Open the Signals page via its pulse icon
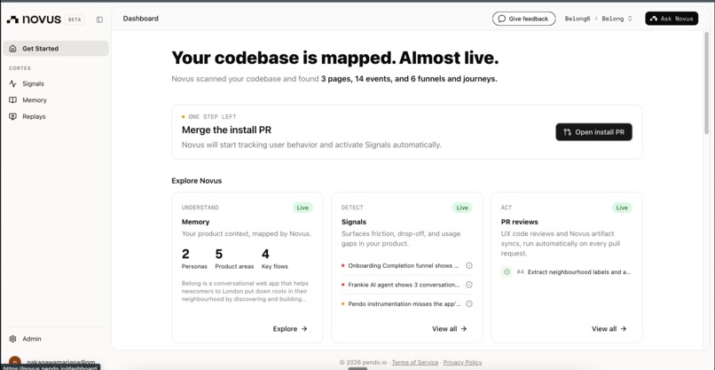715x370 pixels. tap(12, 84)
